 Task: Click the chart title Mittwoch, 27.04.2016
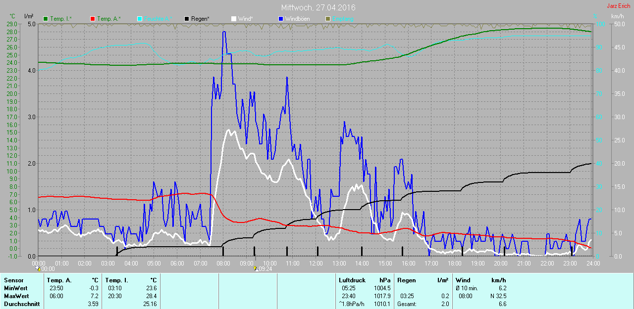(318, 8)
